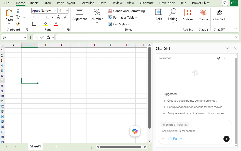Open ChatGPT pane more options ellipsis

[x=224, y=58]
